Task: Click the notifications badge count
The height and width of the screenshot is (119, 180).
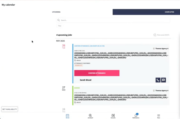Action: coord(137,114)
